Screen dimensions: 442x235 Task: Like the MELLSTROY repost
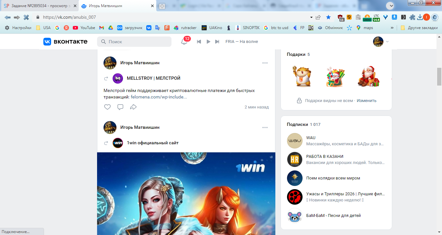pyautogui.click(x=107, y=107)
